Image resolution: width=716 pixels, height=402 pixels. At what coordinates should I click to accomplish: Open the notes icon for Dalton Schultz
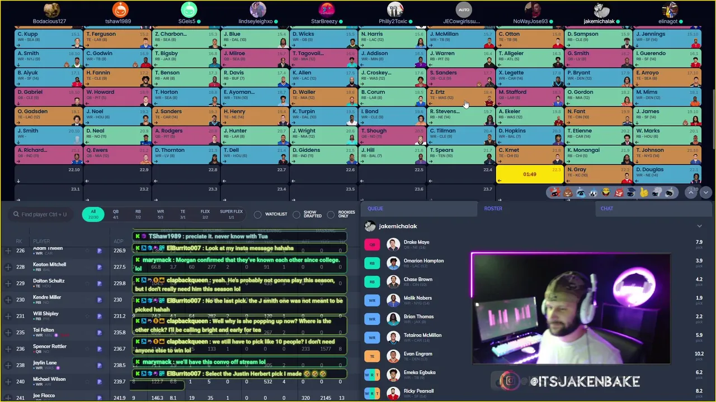pos(100,284)
